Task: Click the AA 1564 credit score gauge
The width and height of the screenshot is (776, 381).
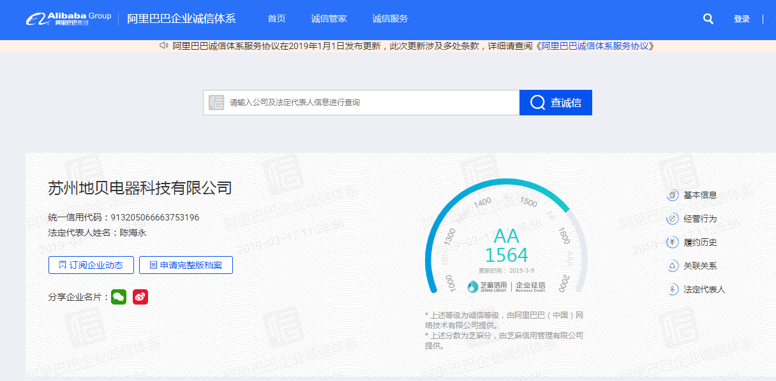Action: [506, 245]
